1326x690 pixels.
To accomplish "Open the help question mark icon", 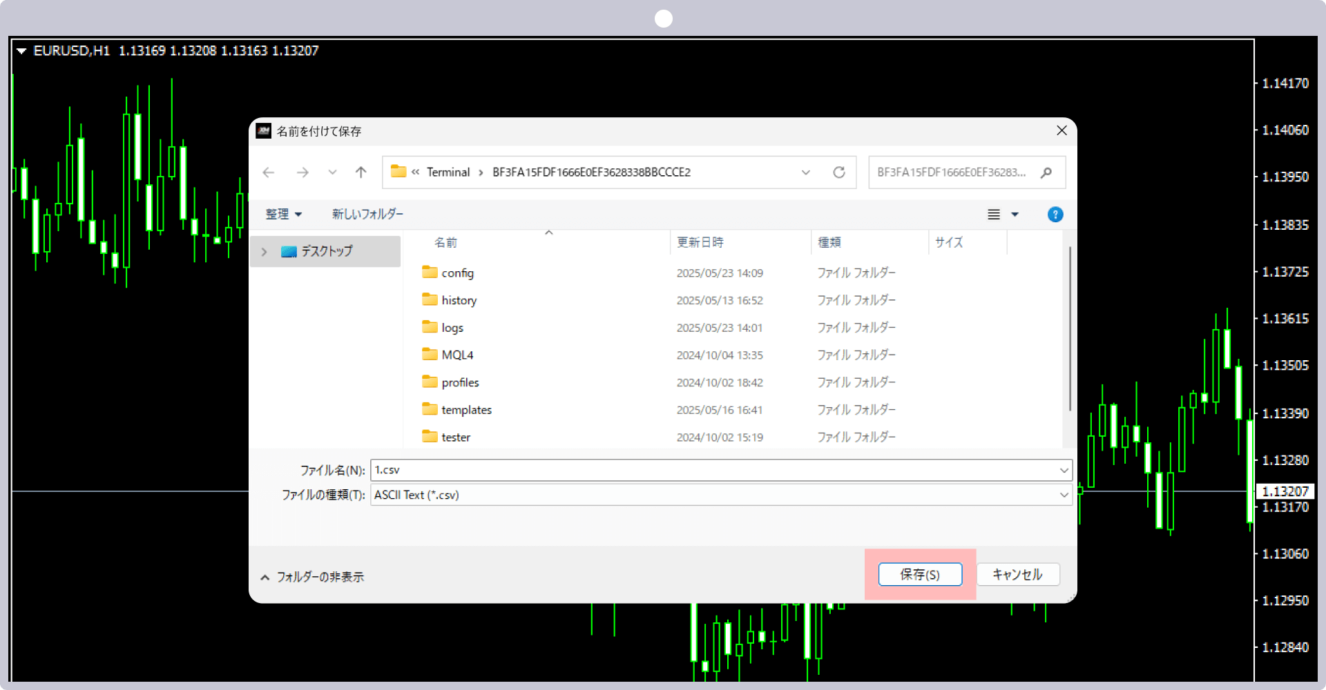I will [x=1055, y=215].
